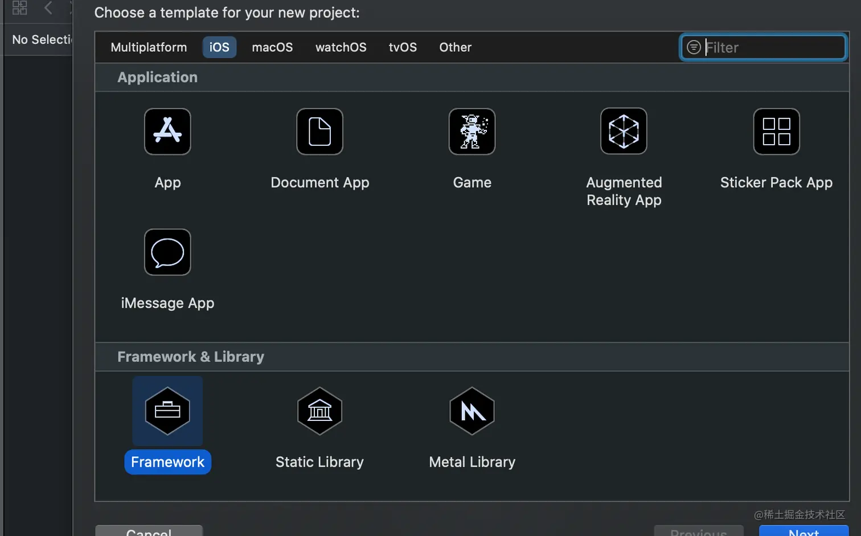
Task: Click the Sticker Pack App label
Action: [776, 182]
